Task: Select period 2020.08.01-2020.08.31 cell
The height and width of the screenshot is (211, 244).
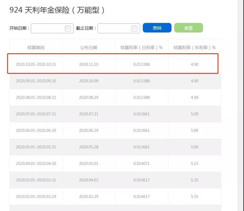Action: pyautogui.click(x=36, y=97)
